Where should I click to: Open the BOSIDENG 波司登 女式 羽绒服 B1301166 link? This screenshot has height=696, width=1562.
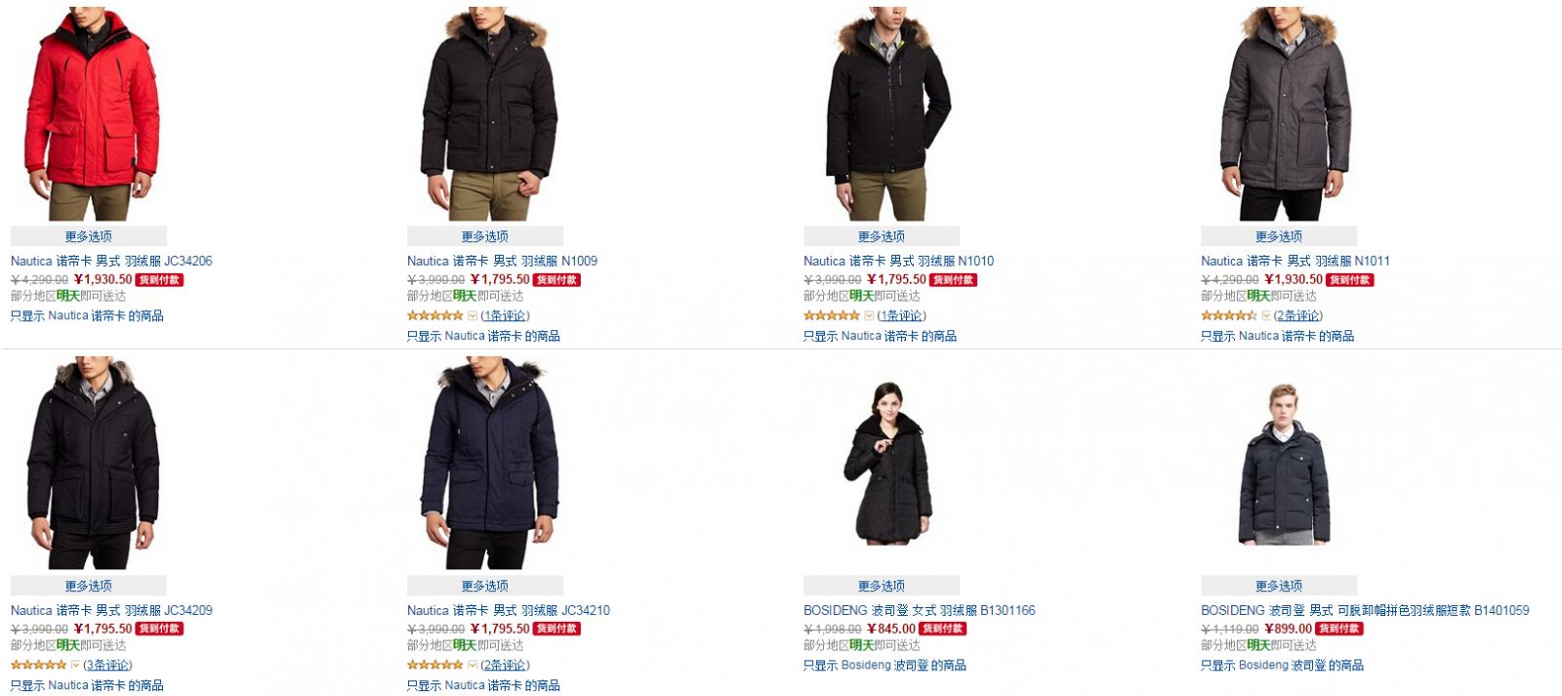[x=920, y=610]
